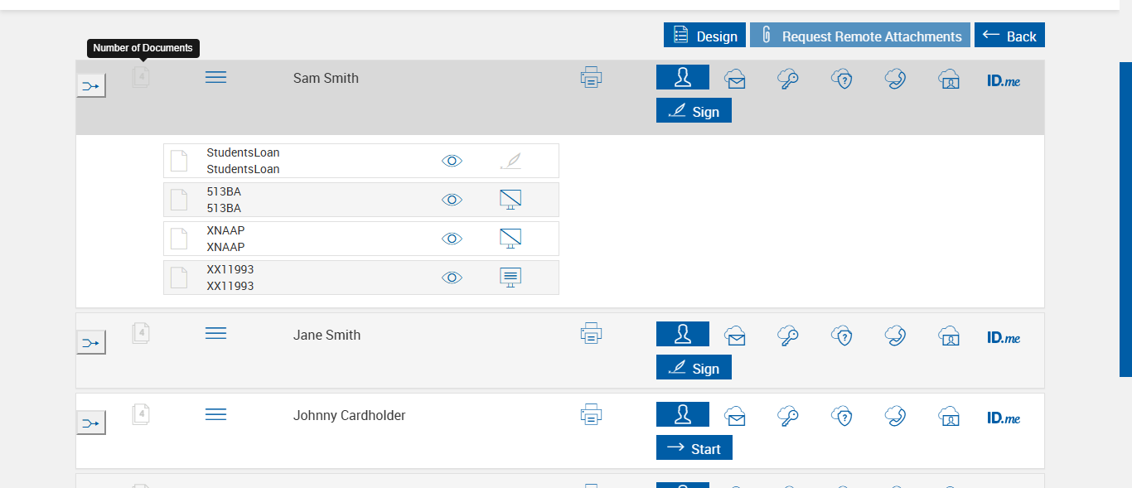This screenshot has width=1132, height=488.
Task: Show the XNAAP document preview
Action: [x=452, y=239]
